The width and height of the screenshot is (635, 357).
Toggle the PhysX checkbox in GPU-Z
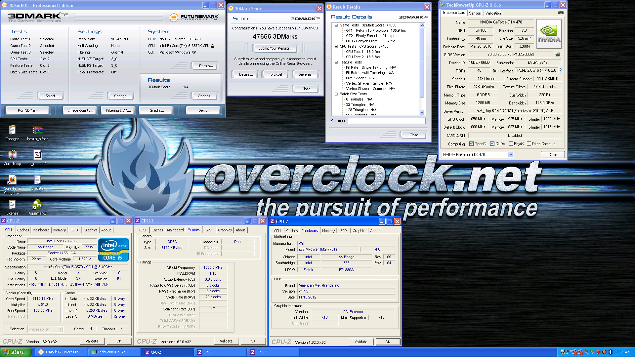511,144
